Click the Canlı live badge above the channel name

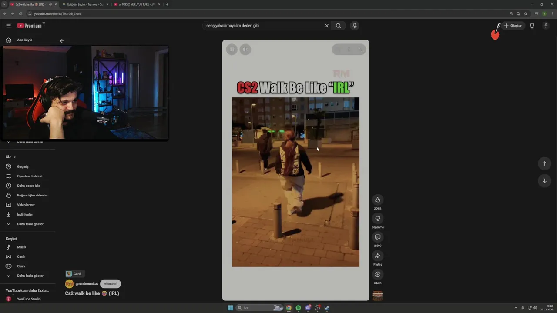75,274
